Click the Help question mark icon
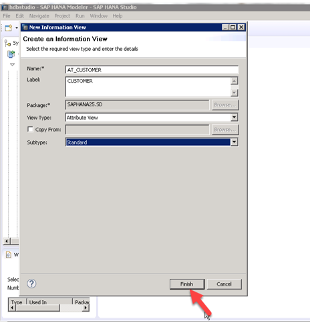Screen dimensions: 310x323 coord(31,284)
